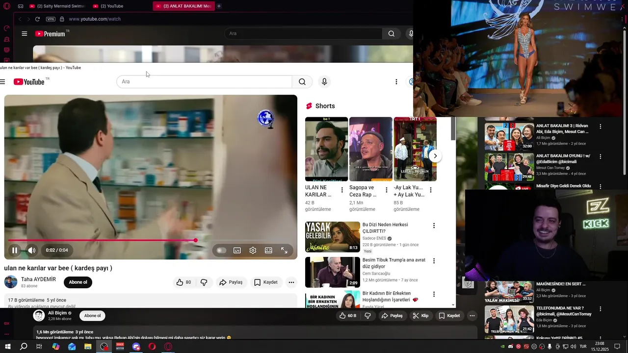This screenshot has height=353, width=628.
Task: Switch to theater mode in the player
Action: click(268, 250)
